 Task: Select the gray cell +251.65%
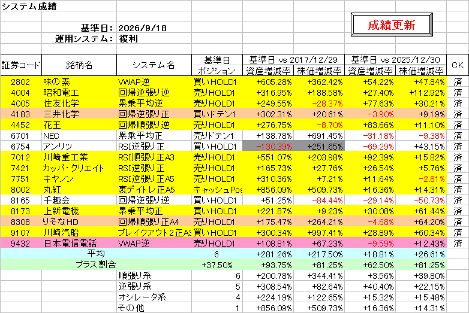pos(319,147)
